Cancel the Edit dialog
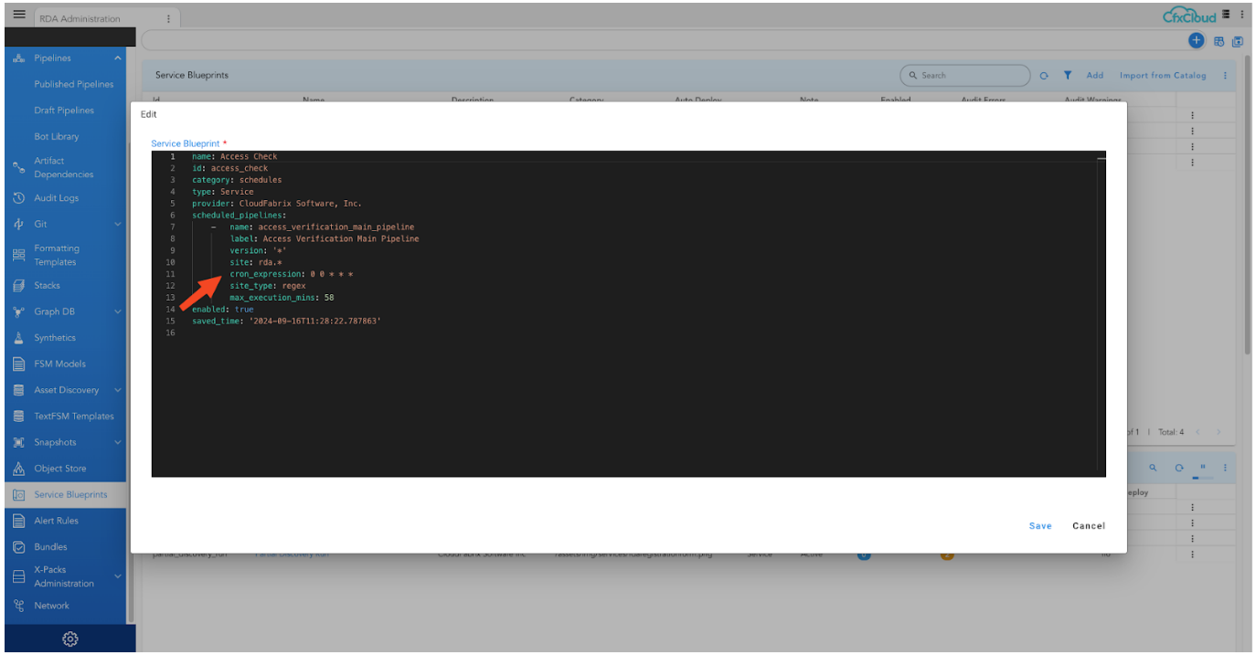The image size is (1256, 655). 1088,526
